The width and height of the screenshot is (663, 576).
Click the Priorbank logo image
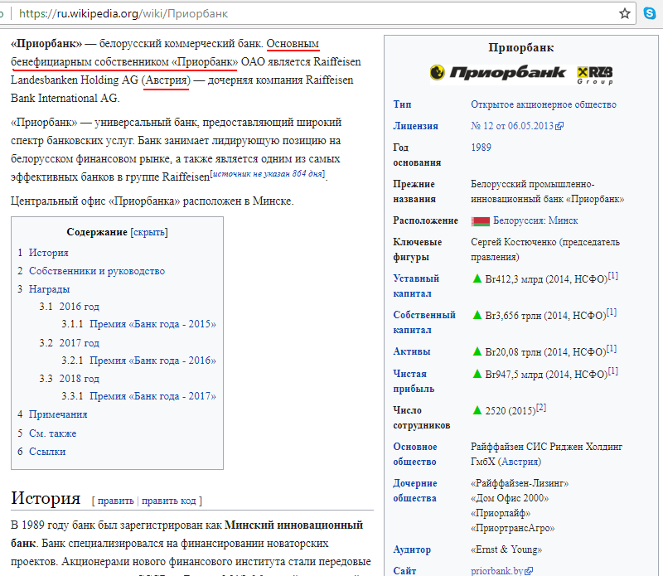coord(498,73)
